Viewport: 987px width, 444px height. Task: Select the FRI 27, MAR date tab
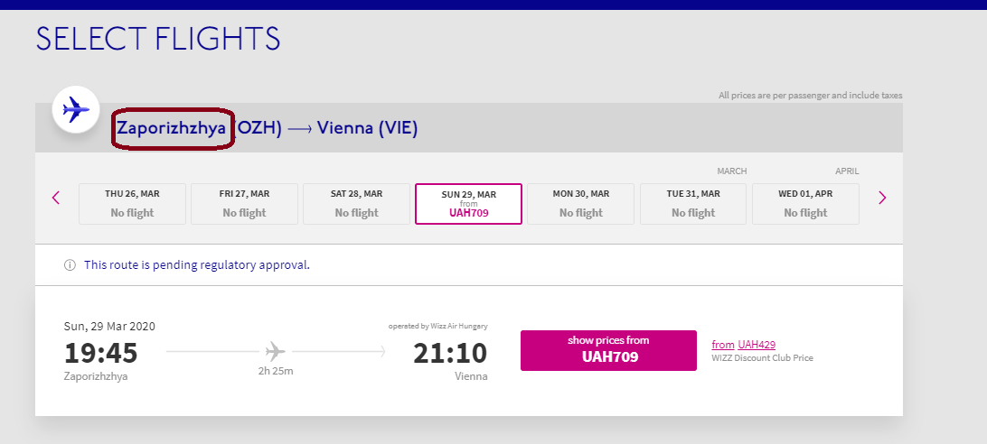point(244,204)
